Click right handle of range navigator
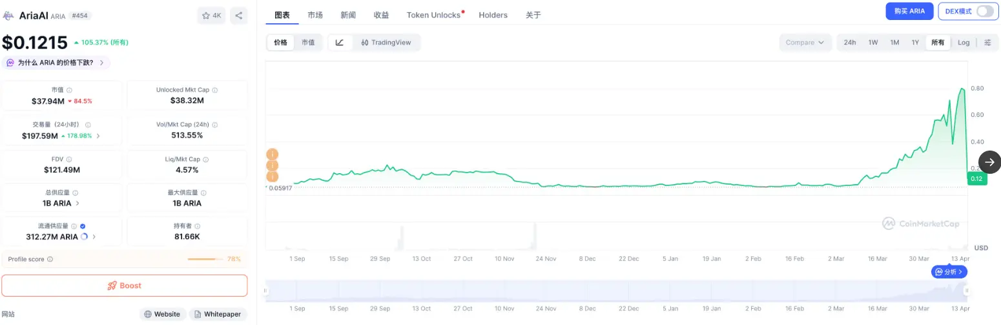The height and width of the screenshot is (325, 1001). coord(967,291)
